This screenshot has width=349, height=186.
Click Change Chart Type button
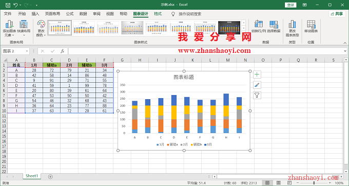click(x=292, y=28)
